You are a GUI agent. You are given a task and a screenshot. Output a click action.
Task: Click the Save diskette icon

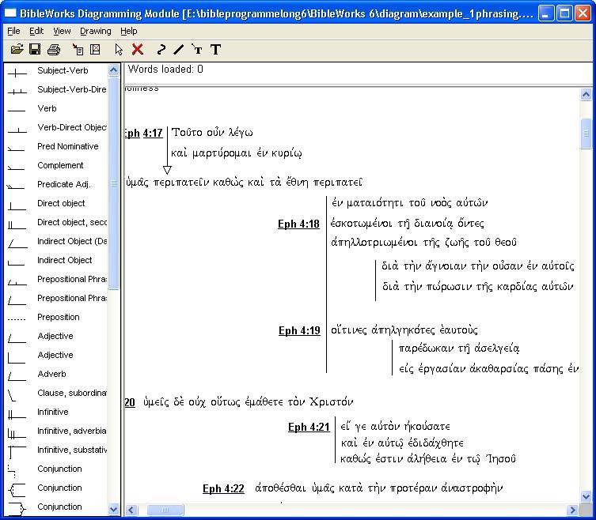pyautogui.click(x=35, y=49)
